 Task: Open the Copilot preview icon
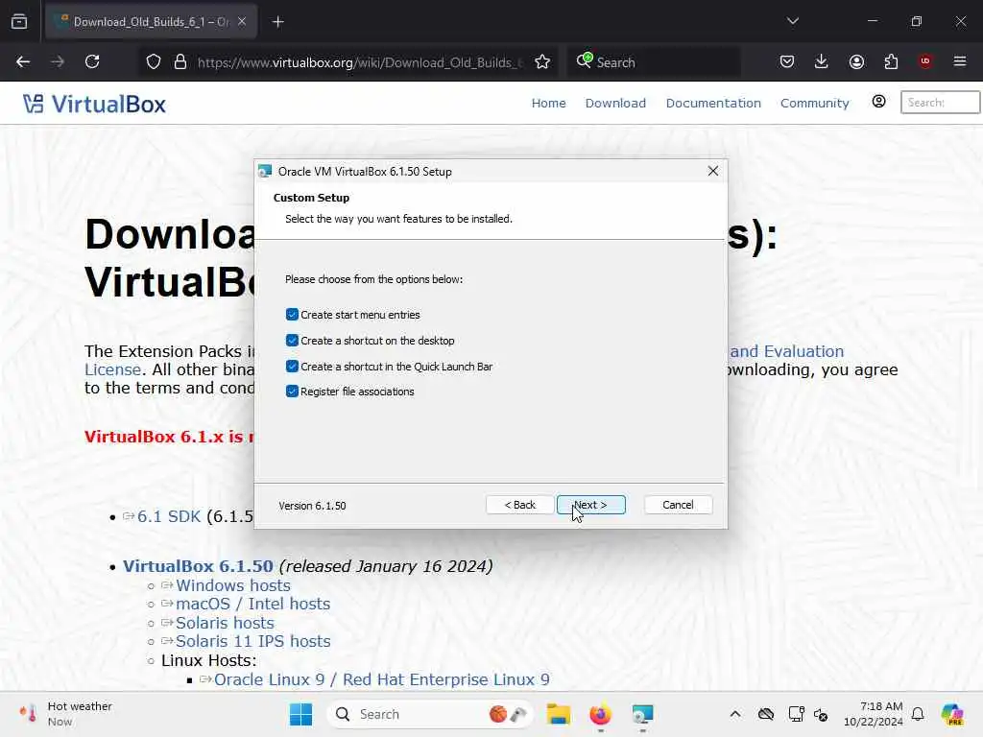[952, 714]
